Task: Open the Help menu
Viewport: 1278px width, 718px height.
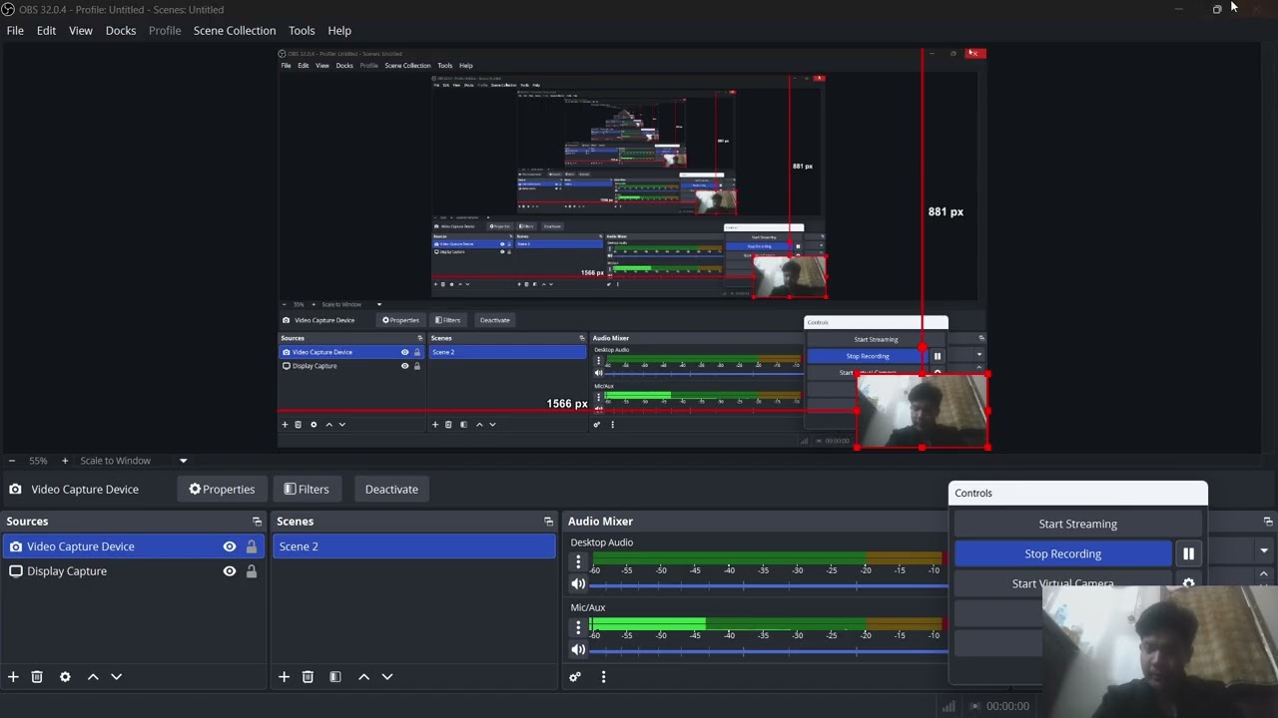Action: click(339, 31)
